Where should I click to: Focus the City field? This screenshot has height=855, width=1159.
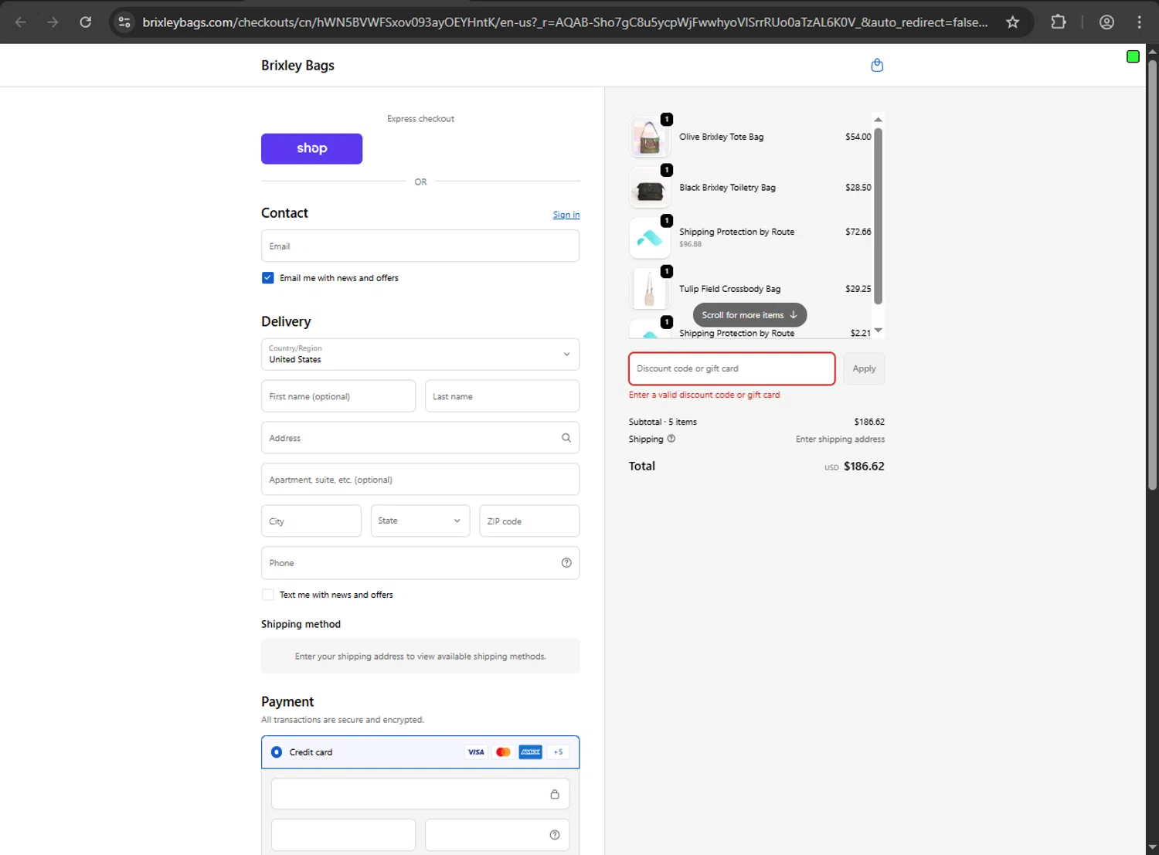click(311, 521)
